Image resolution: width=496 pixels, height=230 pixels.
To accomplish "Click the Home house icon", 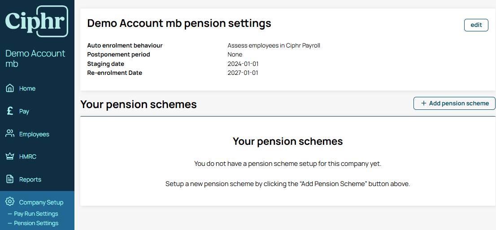I will click(10, 88).
